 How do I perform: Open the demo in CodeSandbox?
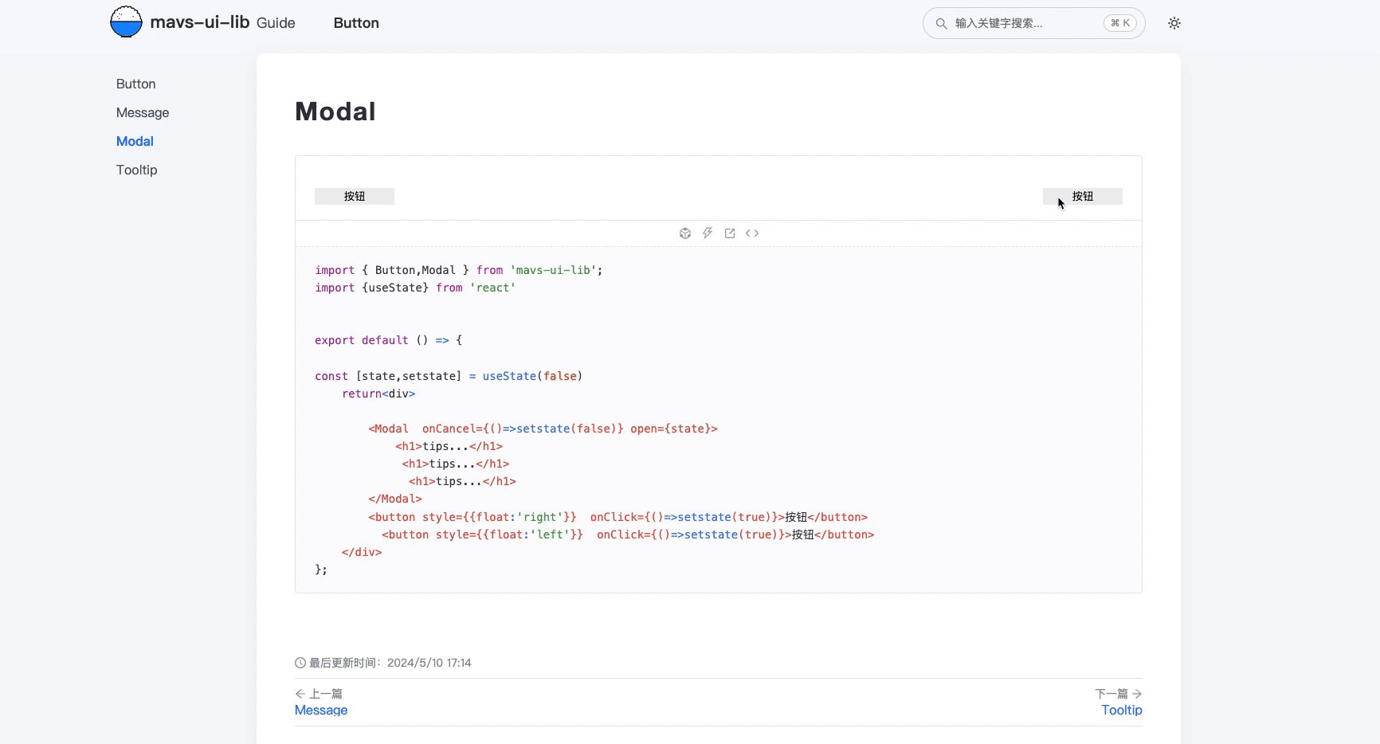(x=685, y=233)
